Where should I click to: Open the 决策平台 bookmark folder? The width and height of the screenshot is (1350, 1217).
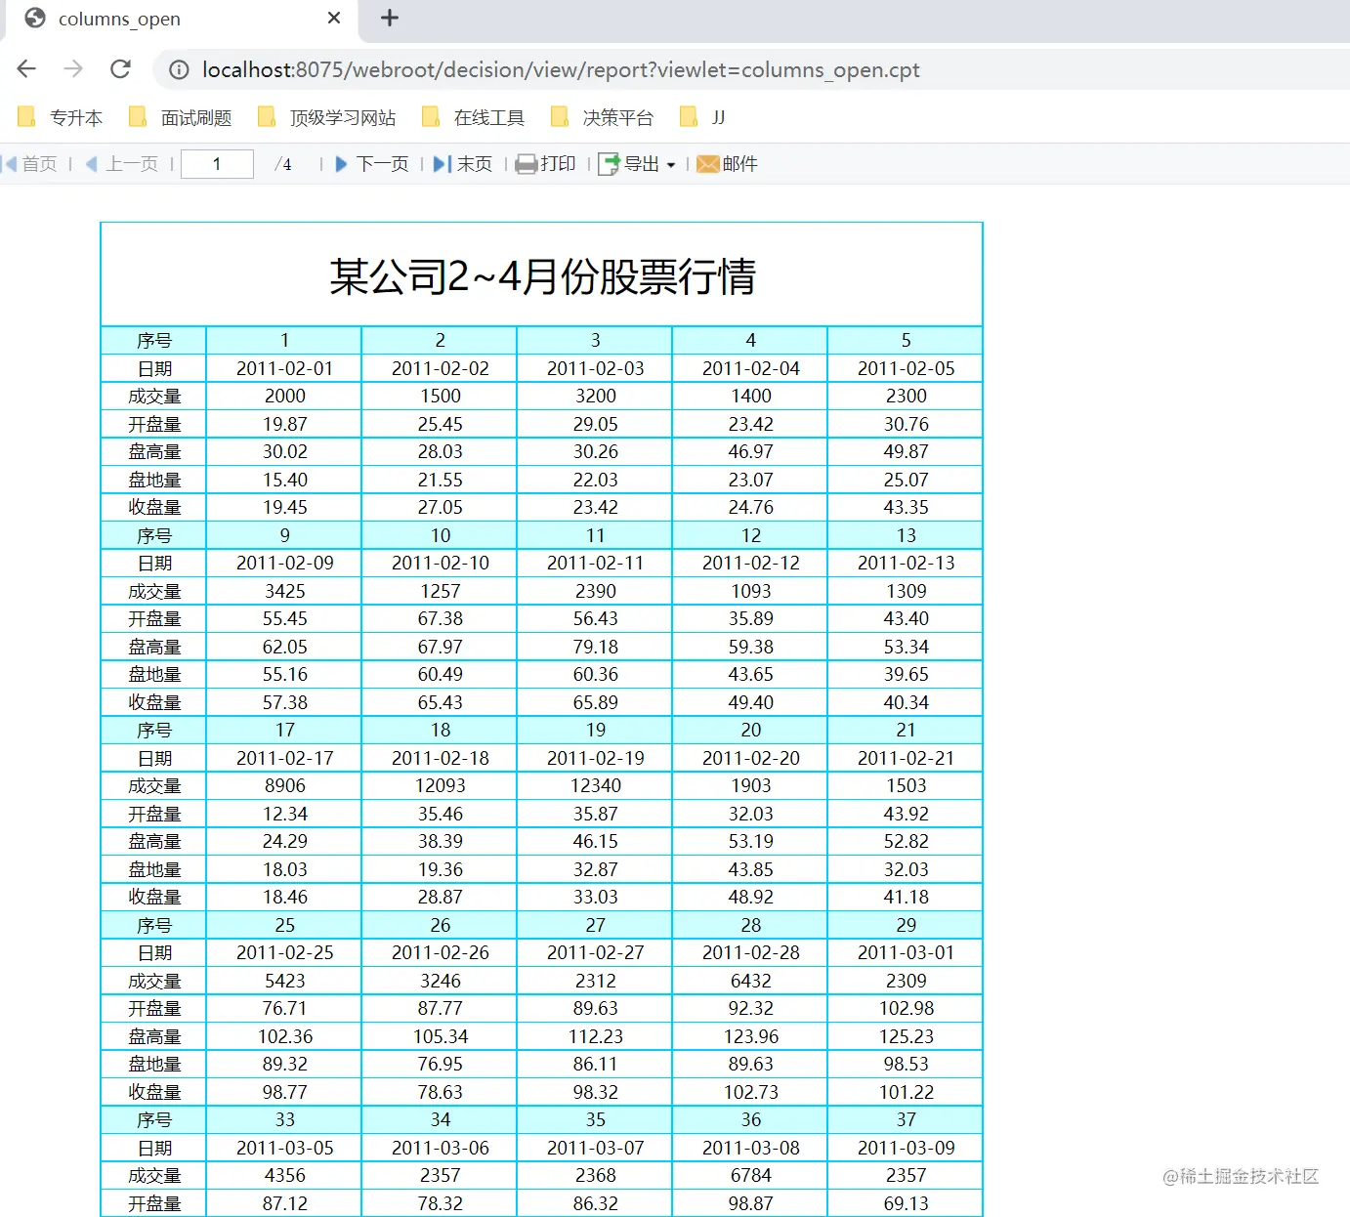pos(602,117)
